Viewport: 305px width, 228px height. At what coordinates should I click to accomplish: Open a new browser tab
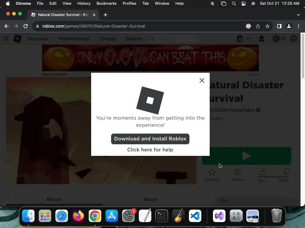point(105,15)
